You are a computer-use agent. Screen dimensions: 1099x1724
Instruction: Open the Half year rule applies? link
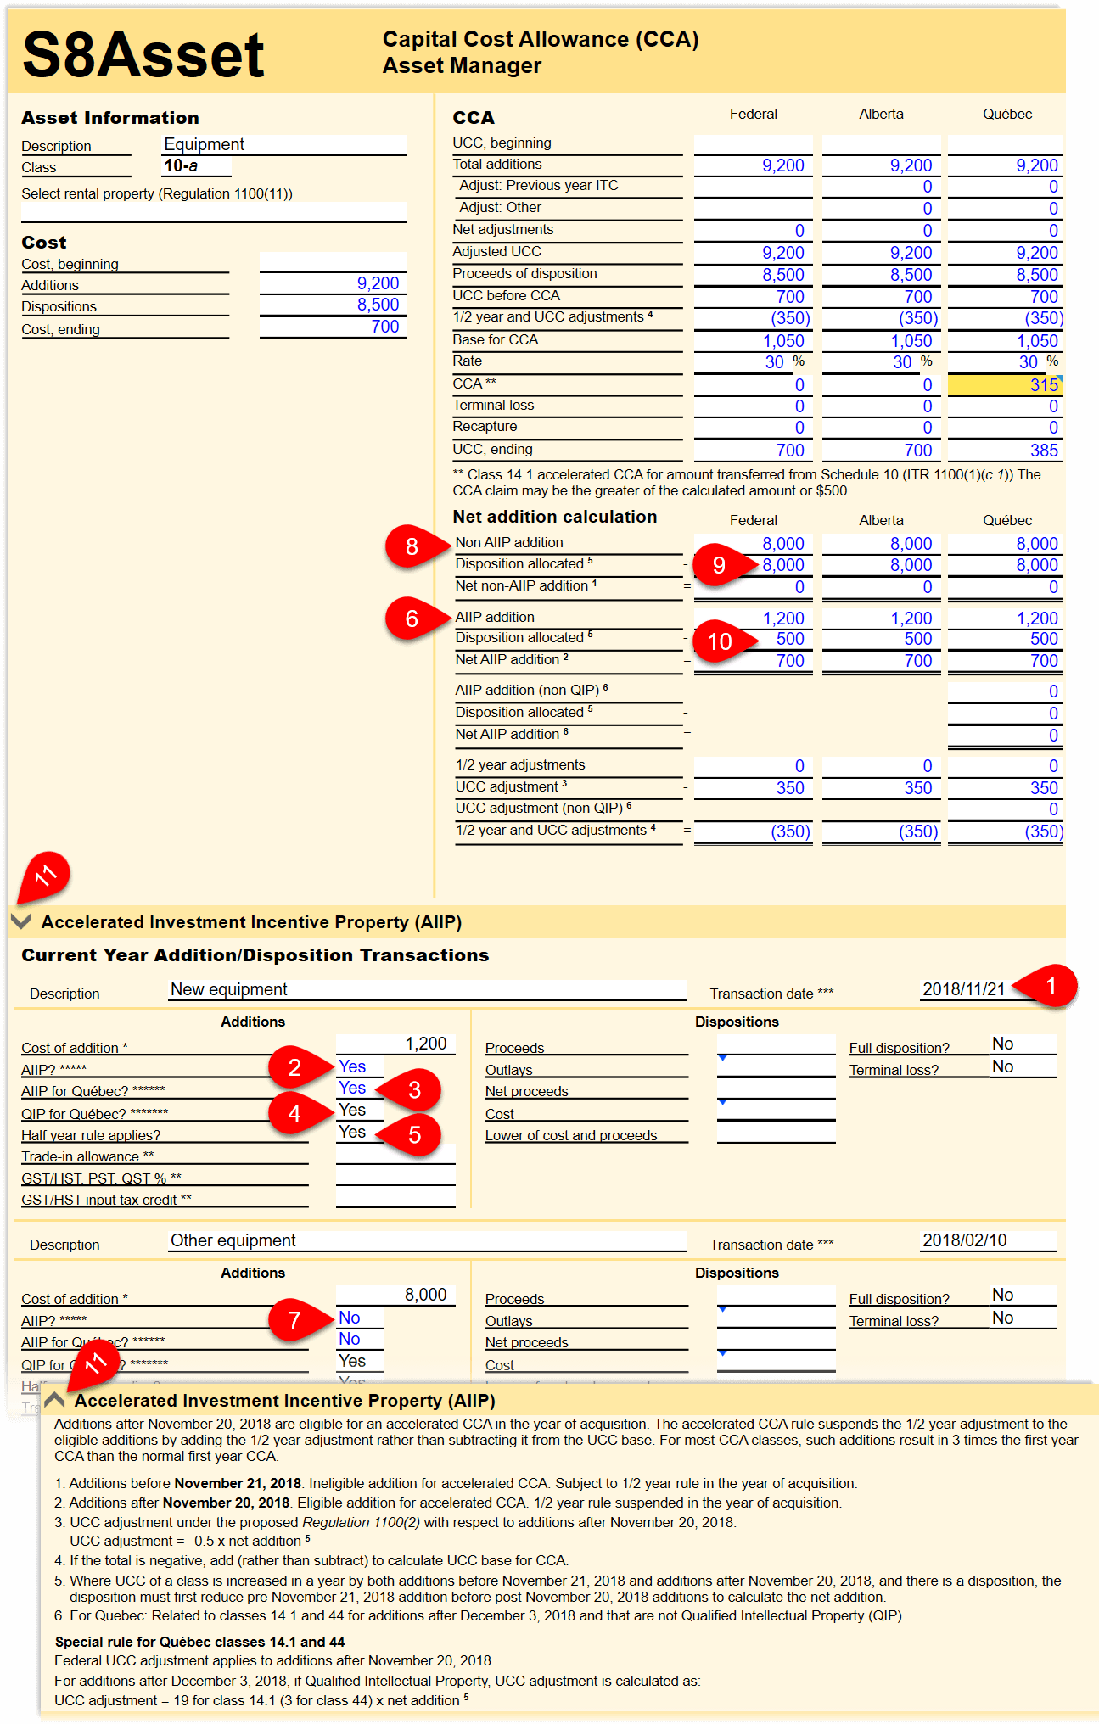click(91, 1135)
